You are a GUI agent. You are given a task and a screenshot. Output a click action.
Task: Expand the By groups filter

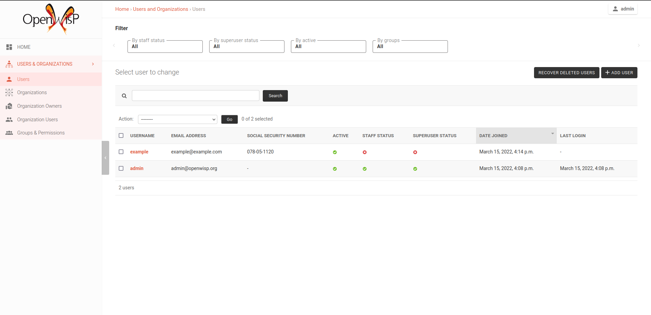point(410,47)
